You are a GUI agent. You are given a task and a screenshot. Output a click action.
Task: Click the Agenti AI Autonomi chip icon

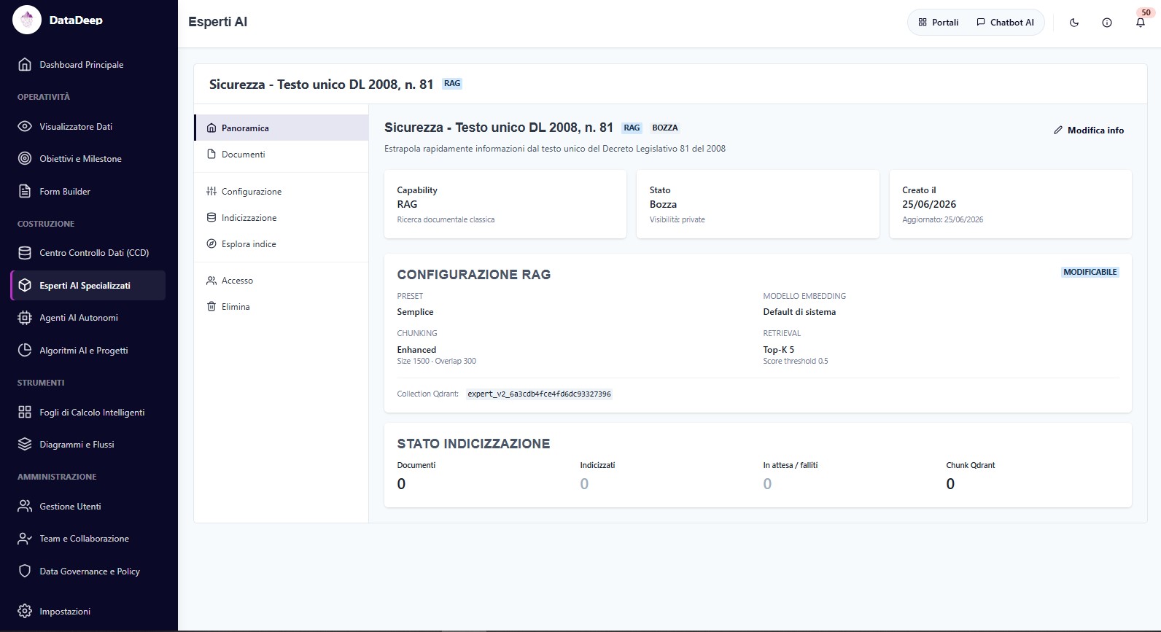pyautogui.click(x=25, y=318)
